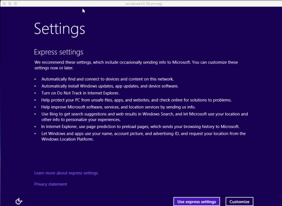Click the yellow minimize window button
Image resolution: width=282 pixels, height=206 pixels.
10,4
